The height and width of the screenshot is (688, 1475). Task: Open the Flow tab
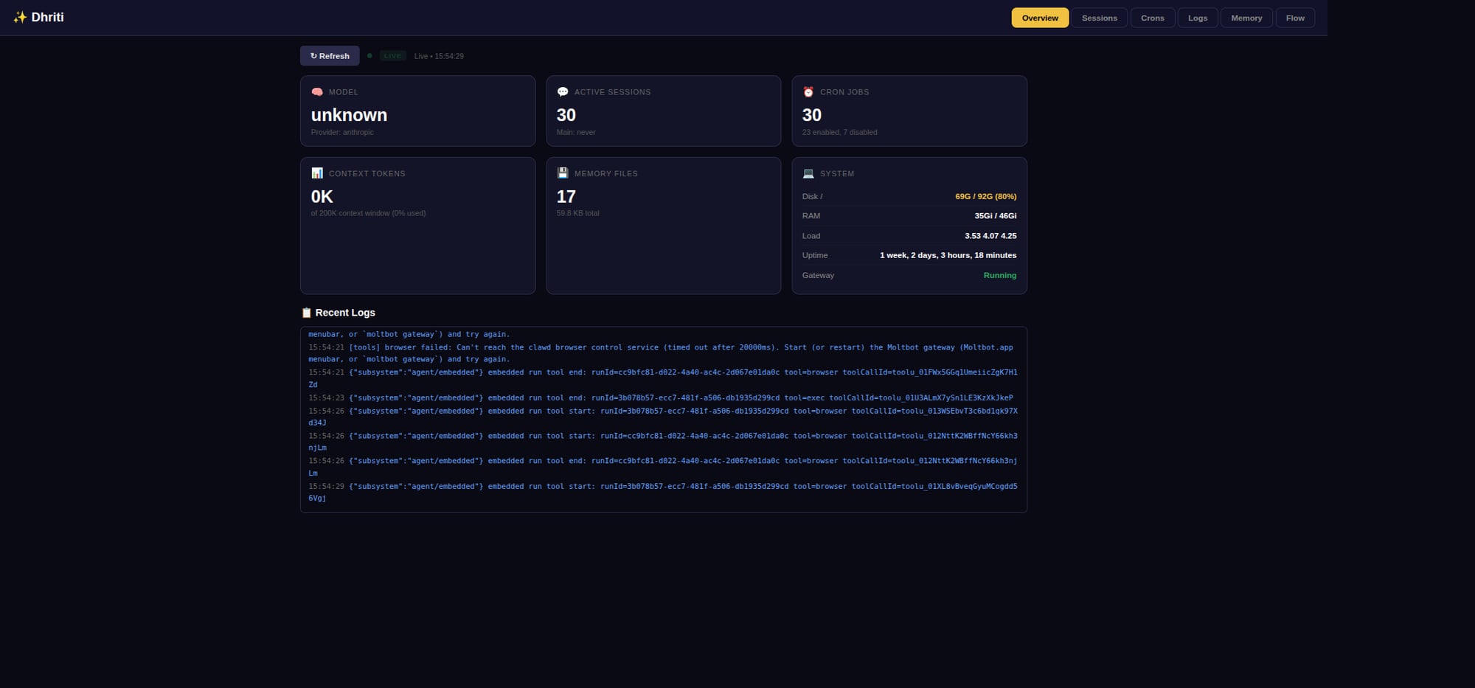[1295, 18]
